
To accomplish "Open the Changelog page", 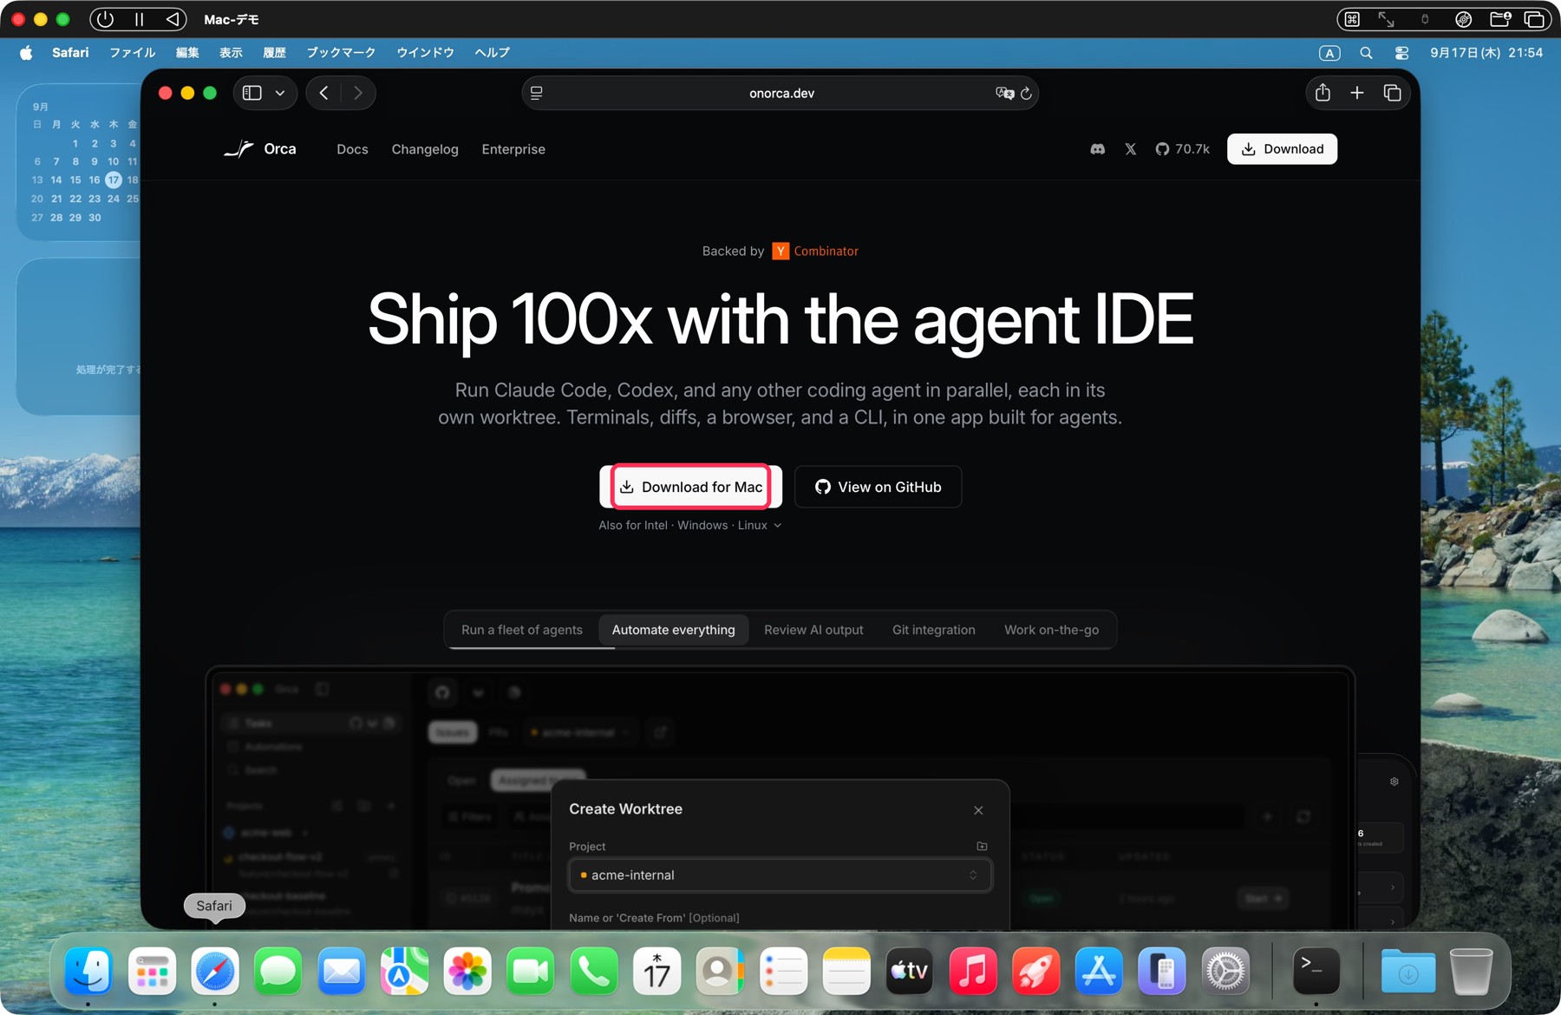I will click(x=425, y=149).
